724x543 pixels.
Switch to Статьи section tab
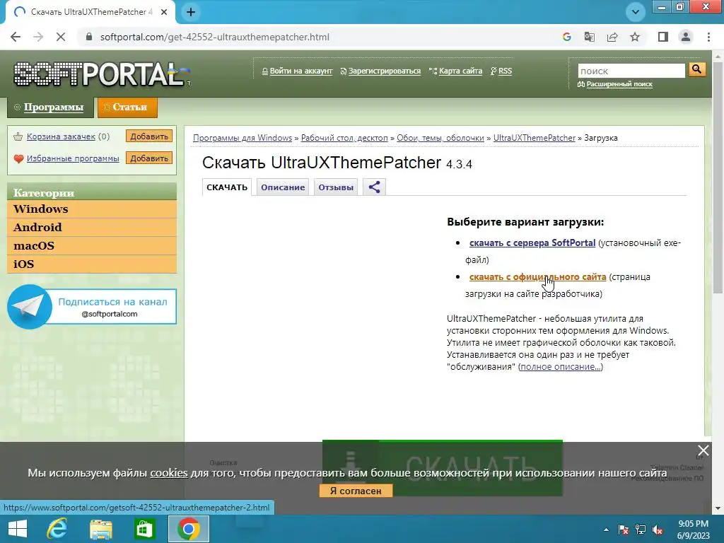coord(127,107)
